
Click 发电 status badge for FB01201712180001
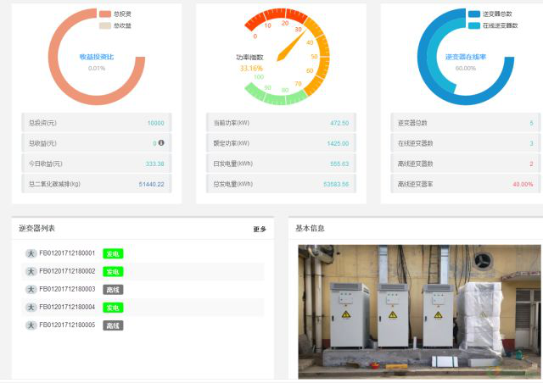coord(113,253)
